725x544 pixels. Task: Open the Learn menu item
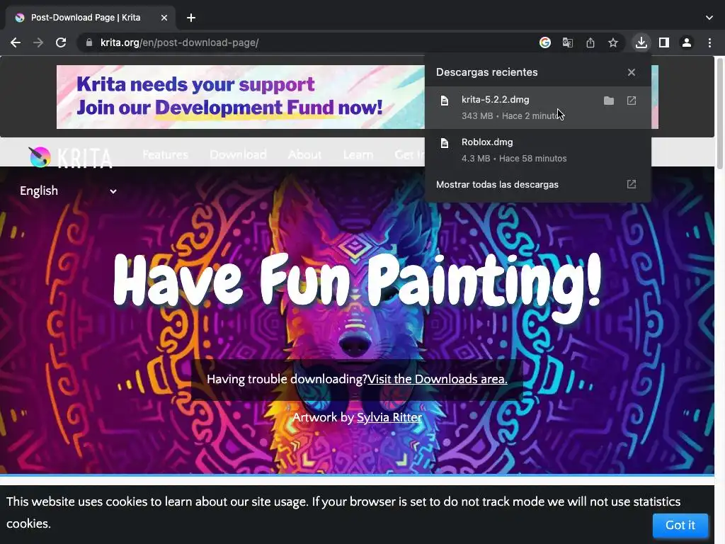click(358, 154)
